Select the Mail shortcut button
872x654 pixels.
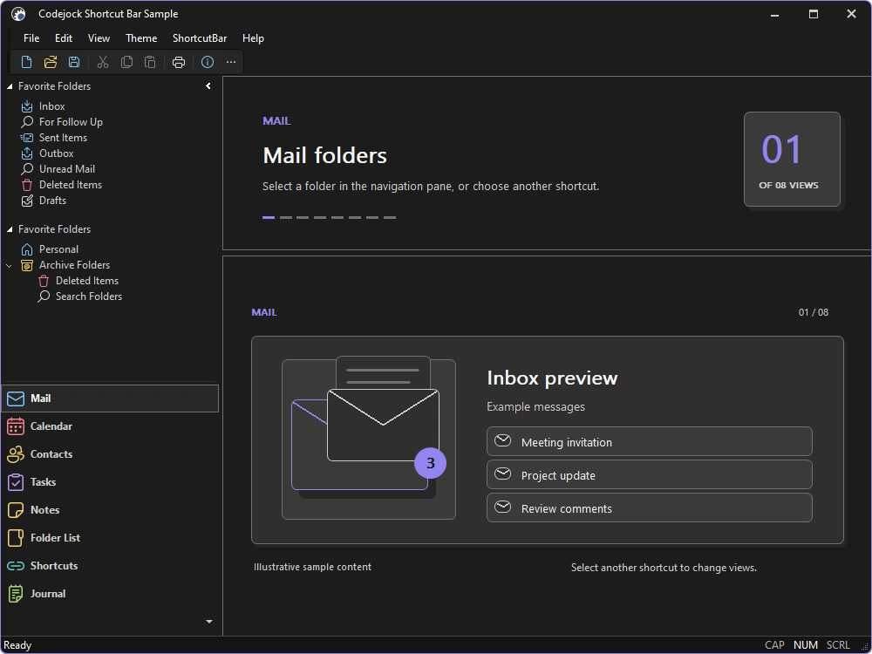tap(110, 399)
